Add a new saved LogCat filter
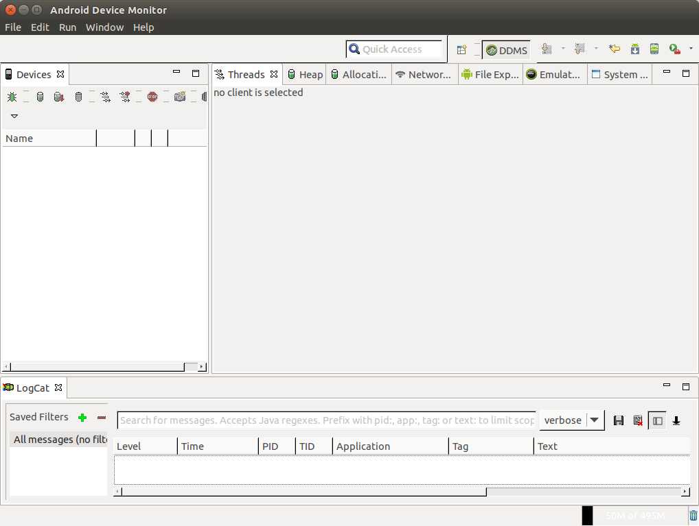The height and width of the screenshot is (526, 699). (82, 418)
